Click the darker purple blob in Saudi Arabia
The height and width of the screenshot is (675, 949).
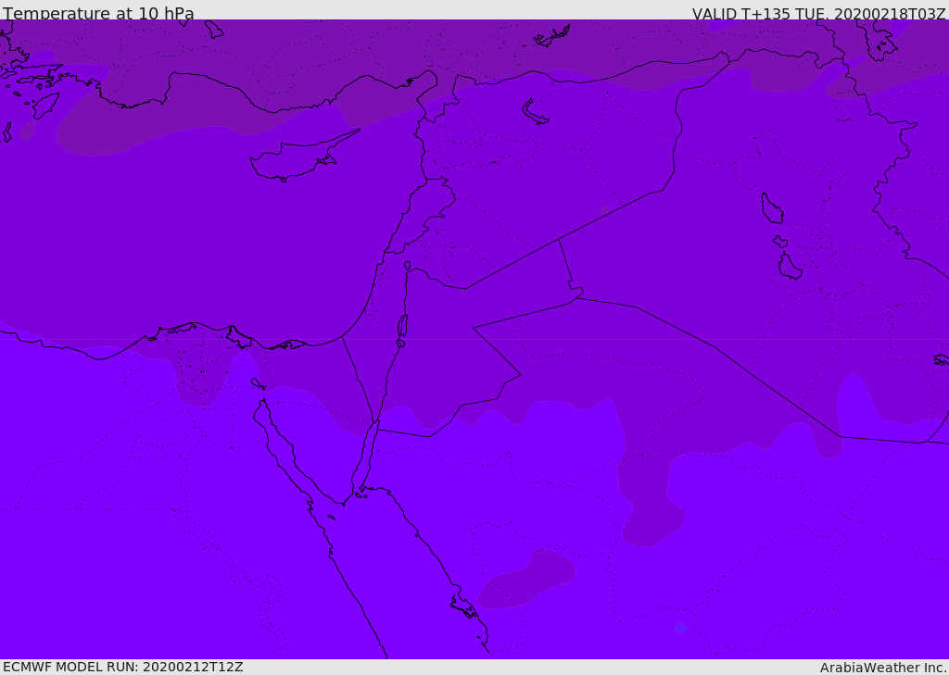525,578
